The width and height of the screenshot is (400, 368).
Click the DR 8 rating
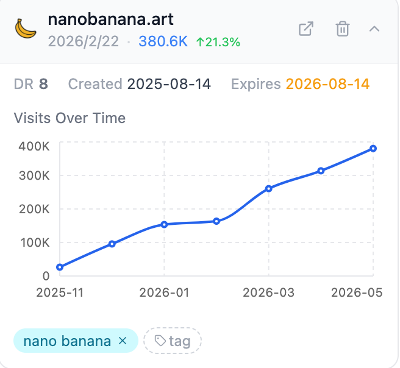coord(31,84)
